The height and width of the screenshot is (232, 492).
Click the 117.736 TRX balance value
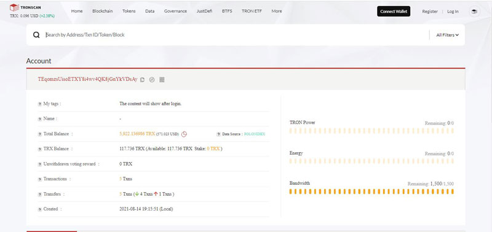pyautogui.click(x=132, y=149)
